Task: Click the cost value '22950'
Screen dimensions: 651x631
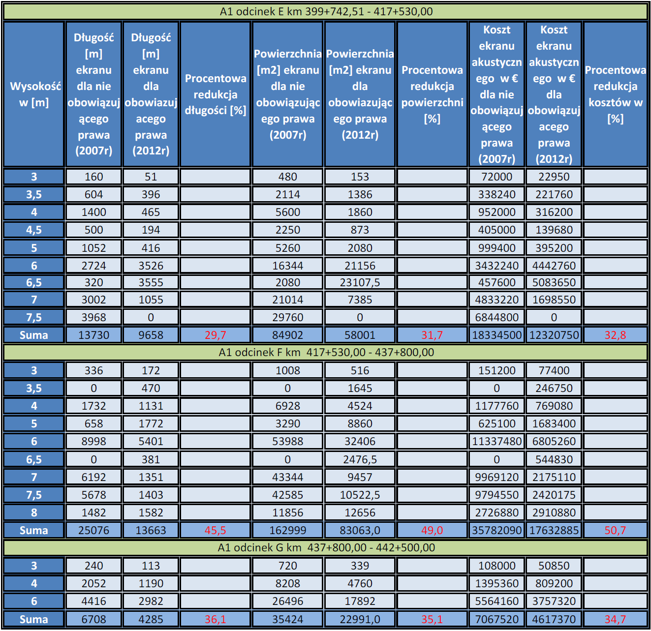Action: (x=554, y=177)
